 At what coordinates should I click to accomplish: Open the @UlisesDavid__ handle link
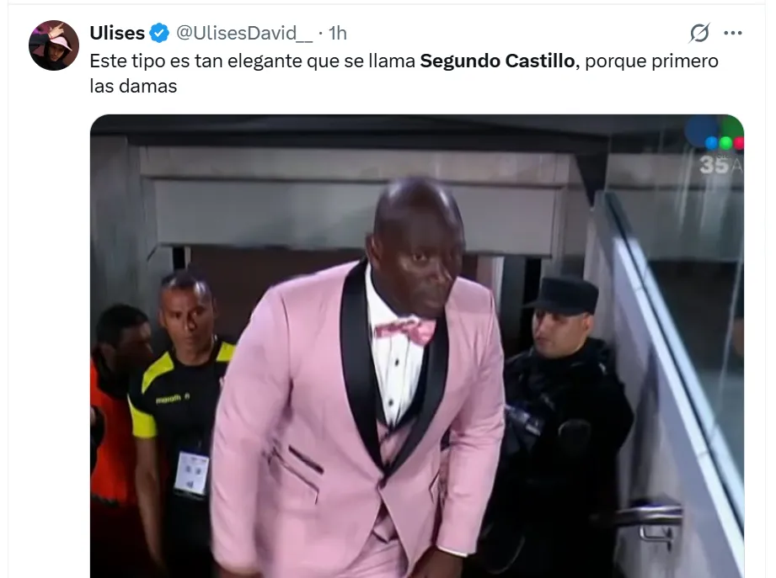244,33
